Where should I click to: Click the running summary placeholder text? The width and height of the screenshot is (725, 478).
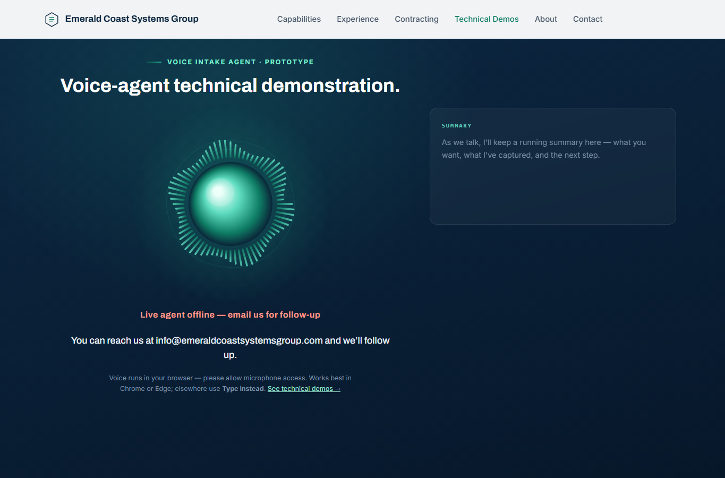coord(544,149)
